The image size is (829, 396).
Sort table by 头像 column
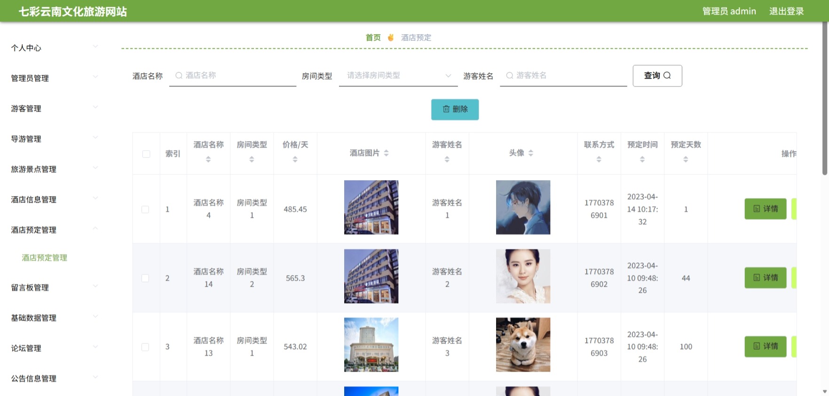click(x=530, y=153)
